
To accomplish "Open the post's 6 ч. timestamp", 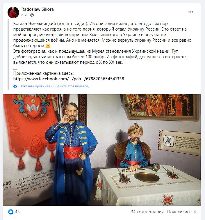I will click(x=24, y=15).
